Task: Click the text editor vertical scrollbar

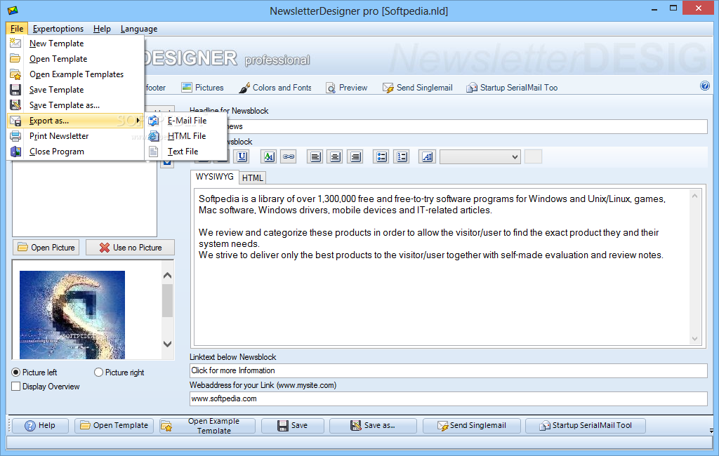Action: [x=694, y=267]
